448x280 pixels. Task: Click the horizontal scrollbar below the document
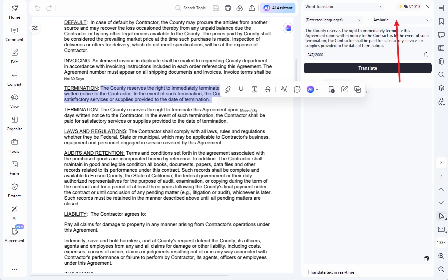pyautogui.click(x=129, y=275)
